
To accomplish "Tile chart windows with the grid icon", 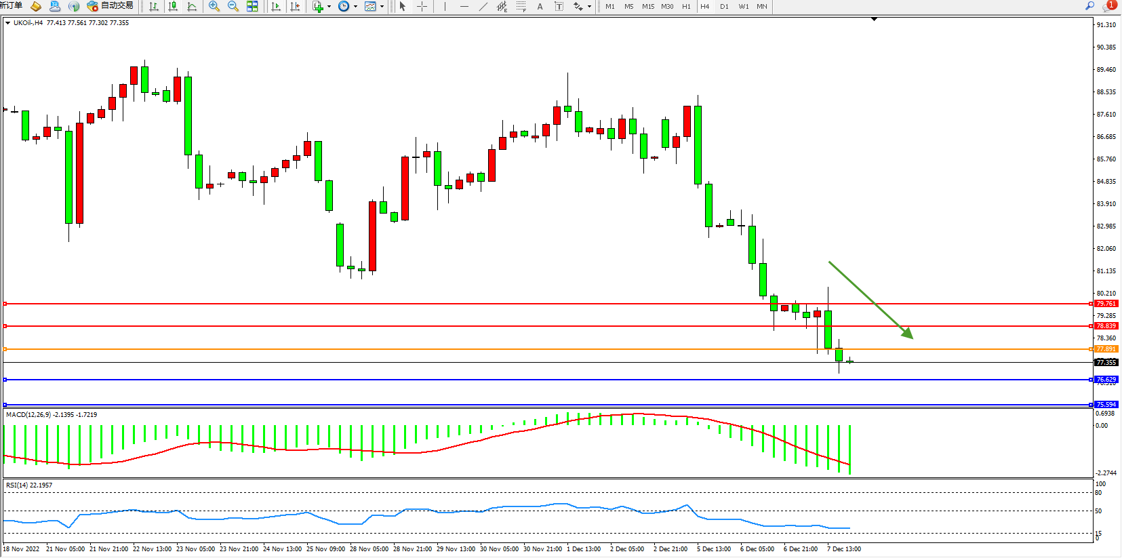I will pos(252,6).
